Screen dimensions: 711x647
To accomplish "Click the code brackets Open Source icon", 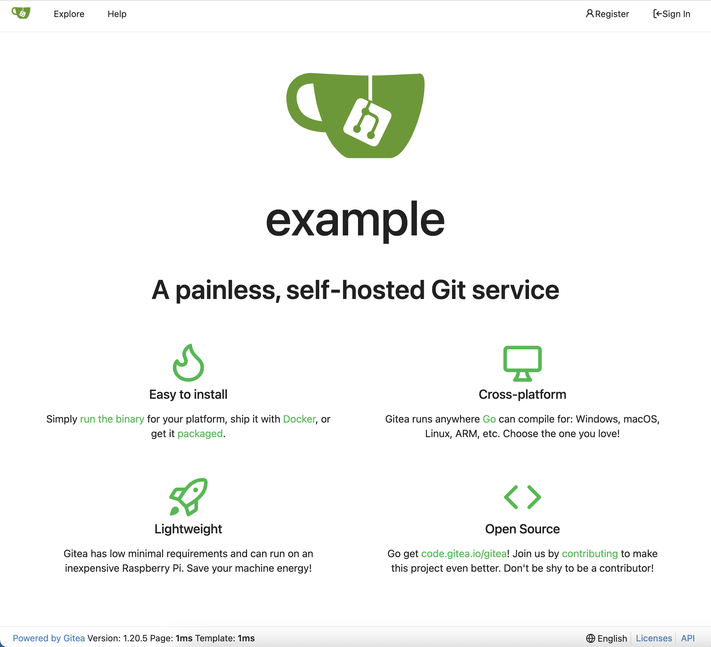I will pos(522,496).
